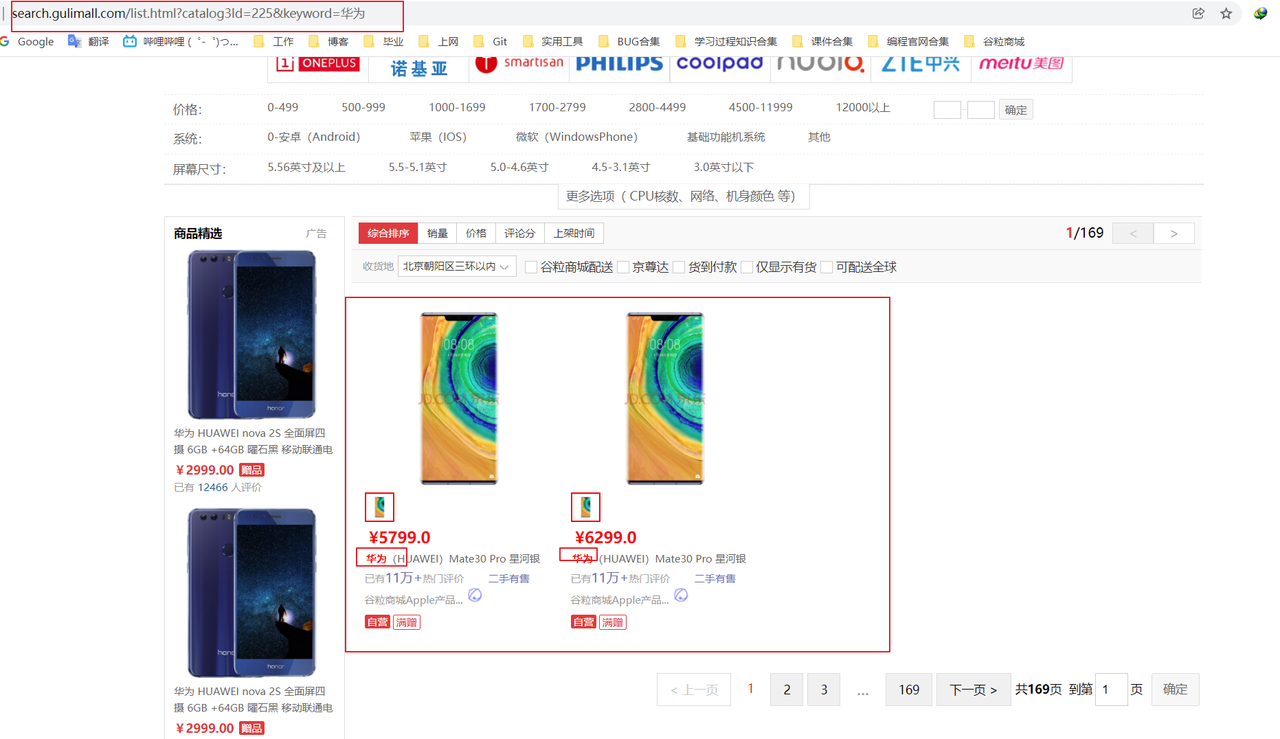Open the 学习过程知识合集 bookmark folder
The width and height of the screenshot is (1280, 739).
(x=726, y=41)
